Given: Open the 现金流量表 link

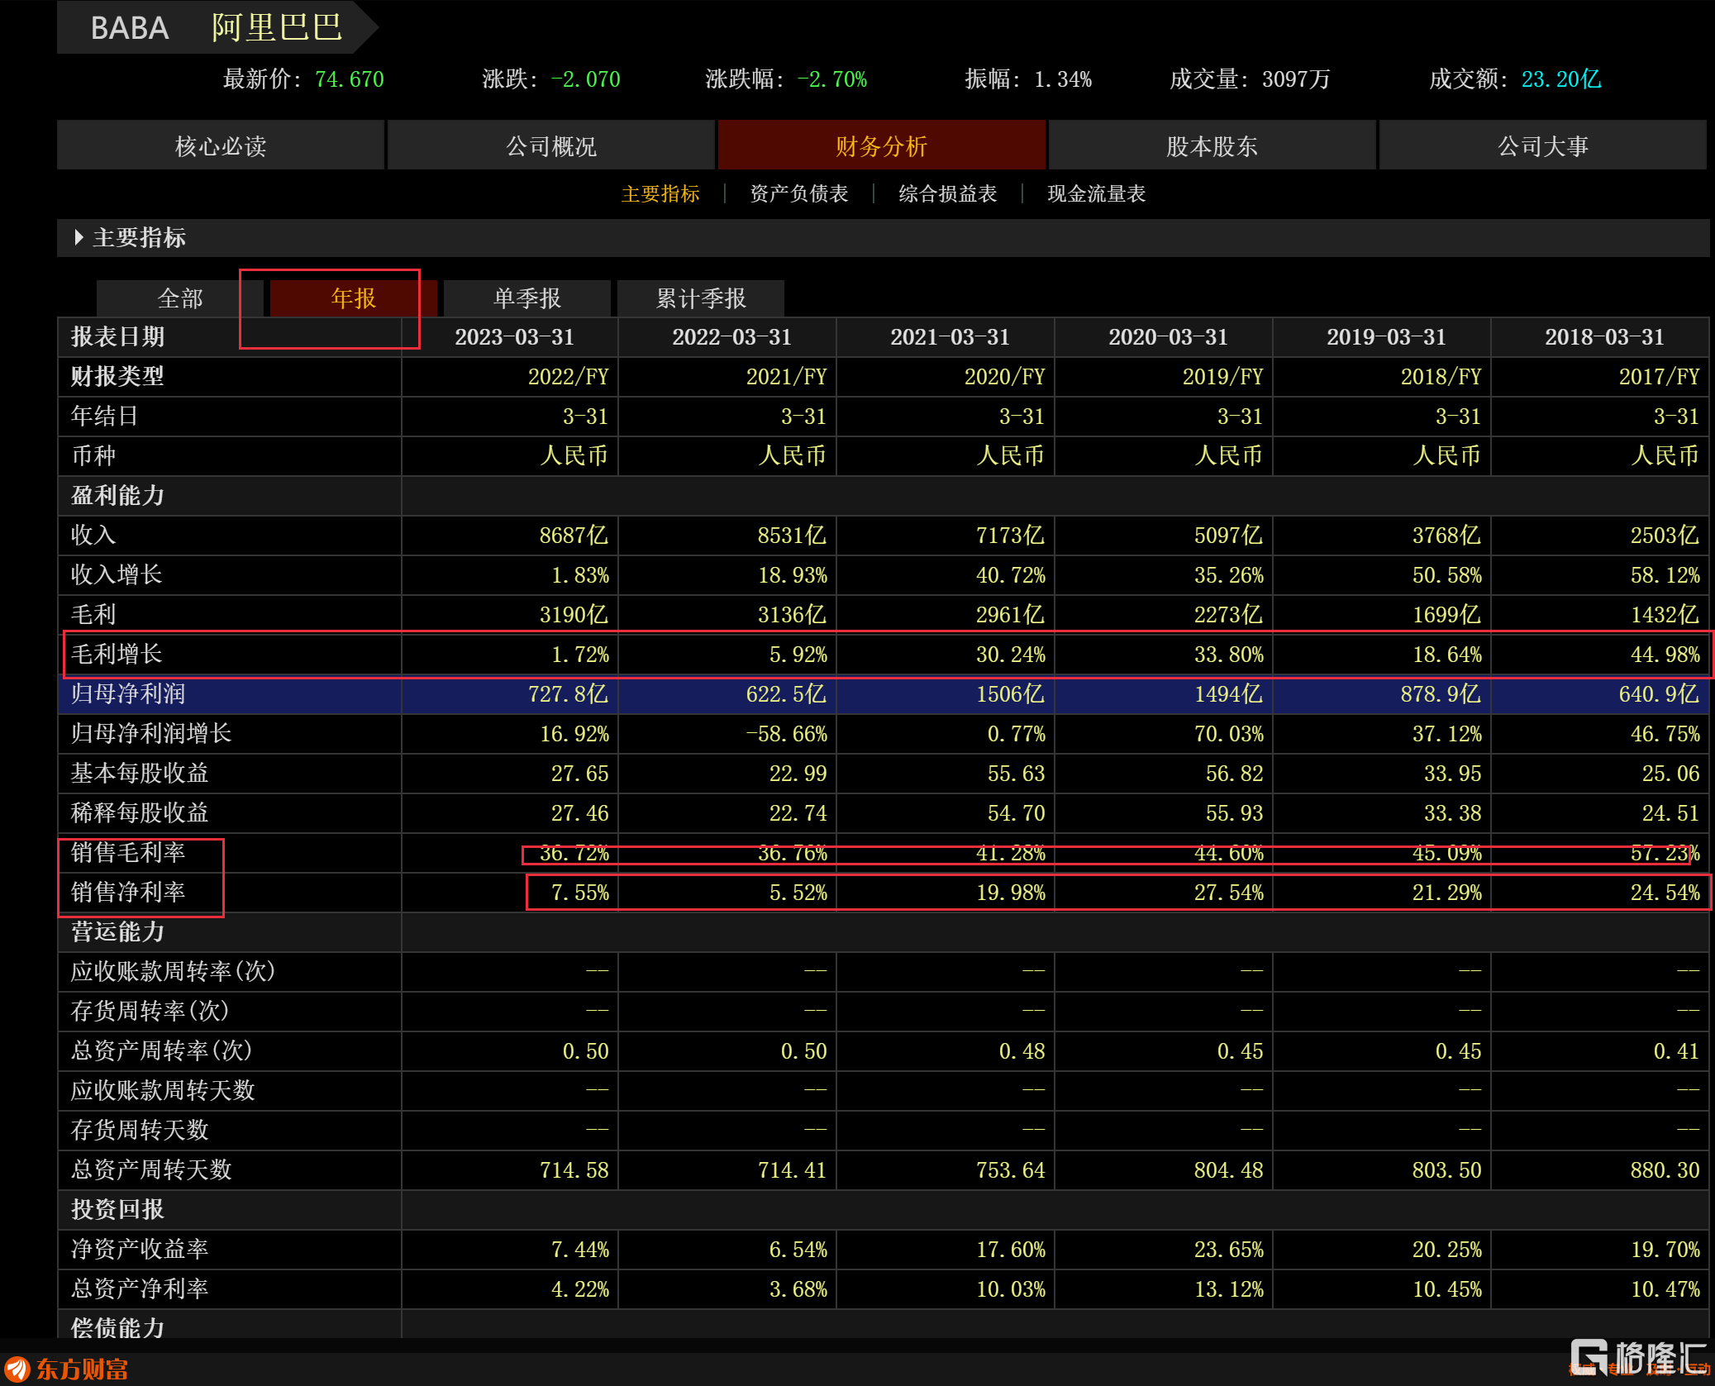Looking at the screenshot, I should point(1097,193).
